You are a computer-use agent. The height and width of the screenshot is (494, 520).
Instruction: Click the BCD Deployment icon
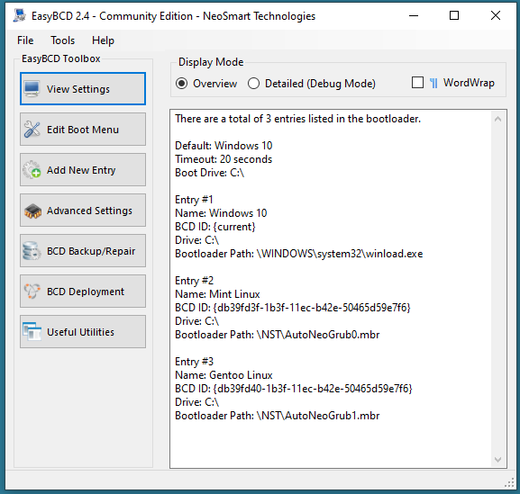(32, 291)
